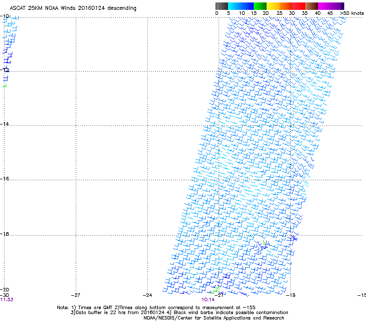Click the brown 35-40 knots legend color
The image size is (366, 321).
pyautogui.click(x=312, y=6)
